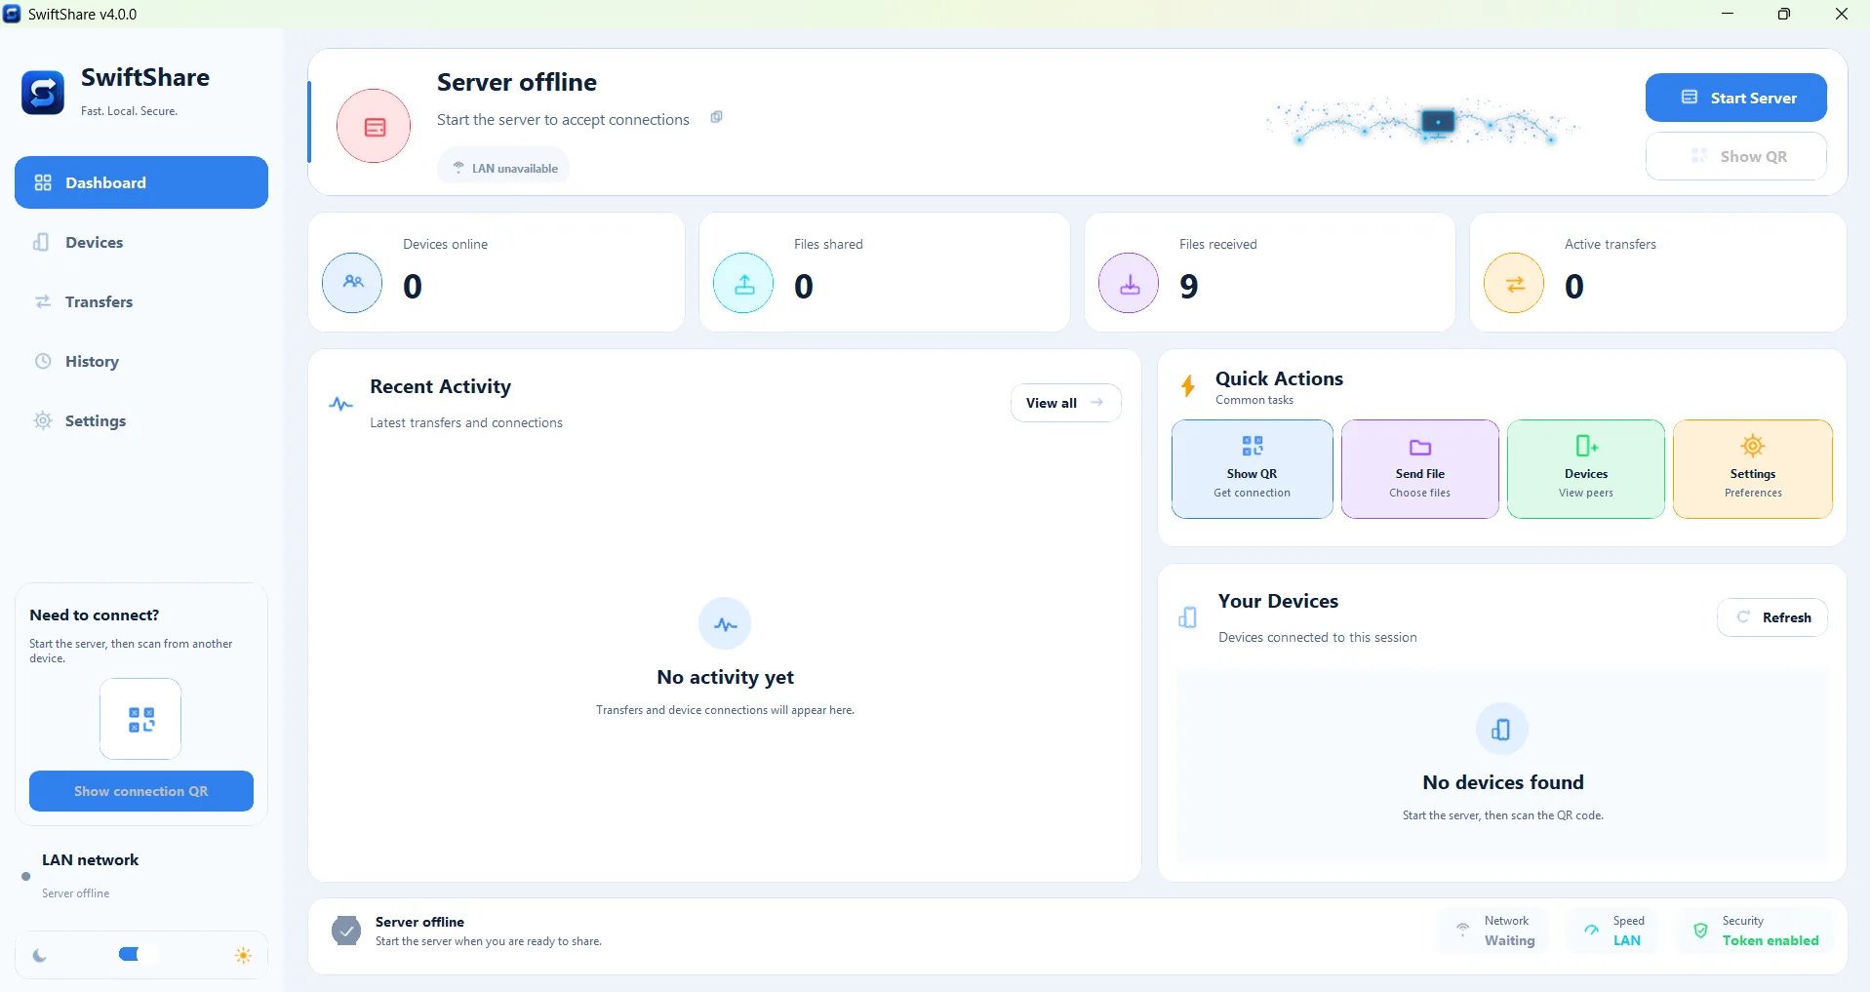
Task: Click the Server offline heading
Action: [x=517, y=82]
